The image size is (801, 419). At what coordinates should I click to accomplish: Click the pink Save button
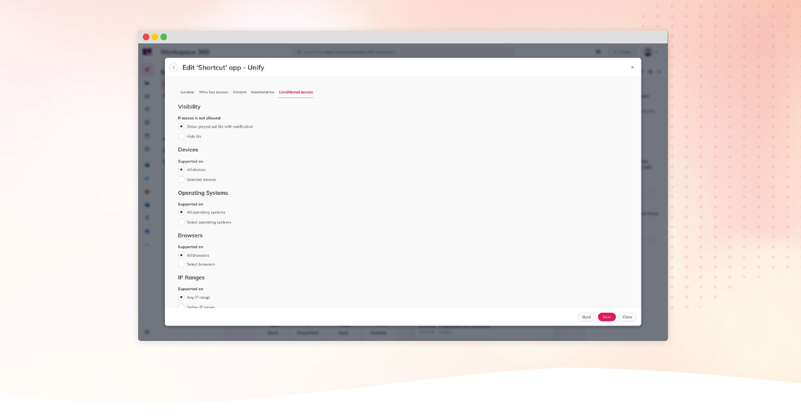(x=606, y=317)
